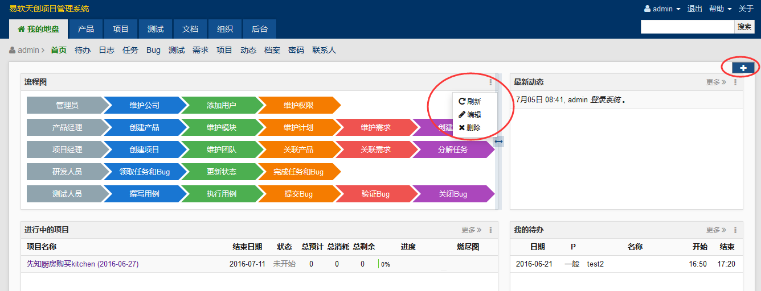Click the 搜索 search button
The width and height of the screenshot is (761, 291).
[x=744, y=27]
